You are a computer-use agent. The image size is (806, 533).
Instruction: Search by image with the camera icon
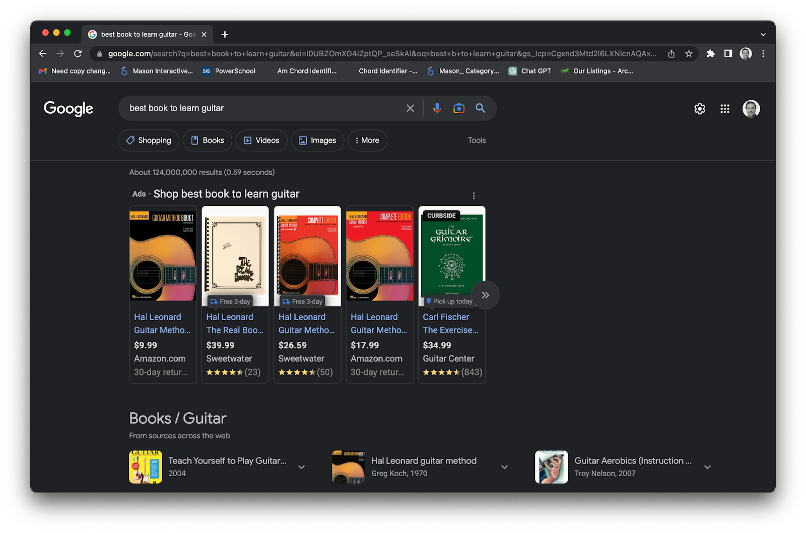(459, 108)
